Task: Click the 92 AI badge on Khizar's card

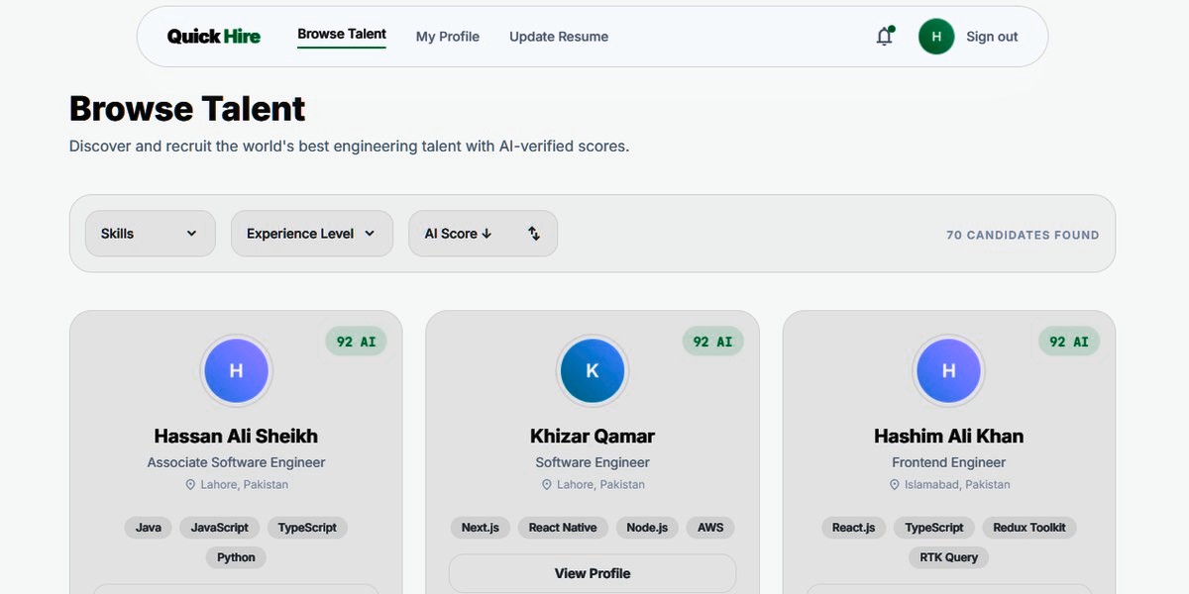Action: point(712,342)
